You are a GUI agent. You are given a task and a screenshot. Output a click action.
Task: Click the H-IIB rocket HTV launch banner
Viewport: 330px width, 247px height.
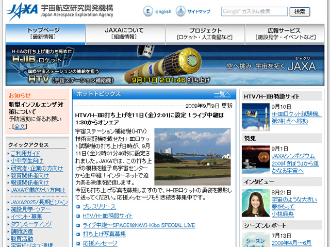pos(165,65)
